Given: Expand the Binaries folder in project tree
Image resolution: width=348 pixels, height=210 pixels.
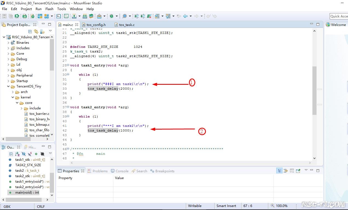Looking at the screenshot, I should click(x=8, y=43).
